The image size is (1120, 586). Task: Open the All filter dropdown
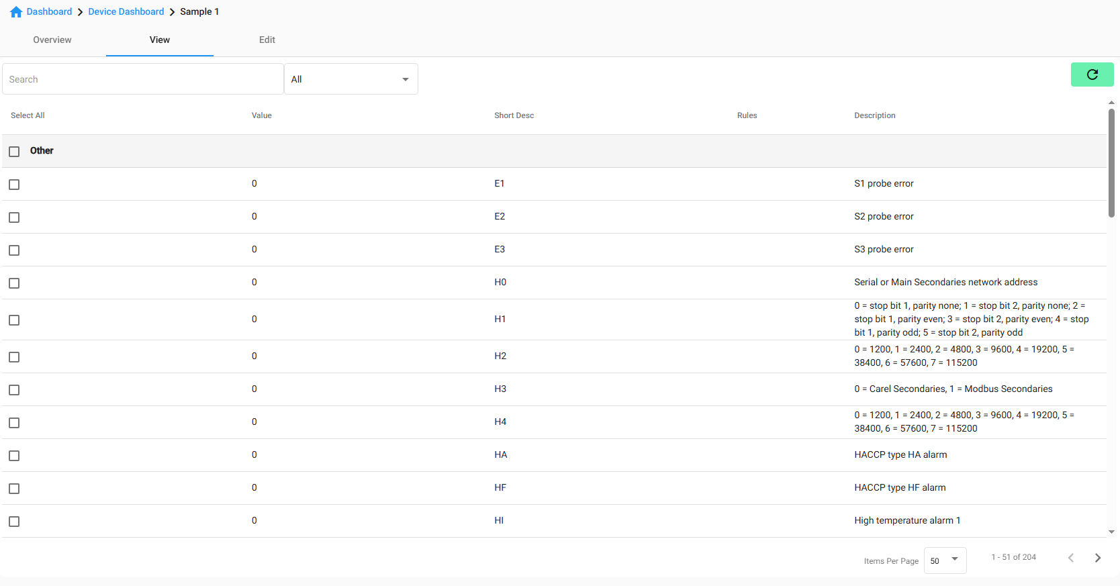(x=351, y=79)
